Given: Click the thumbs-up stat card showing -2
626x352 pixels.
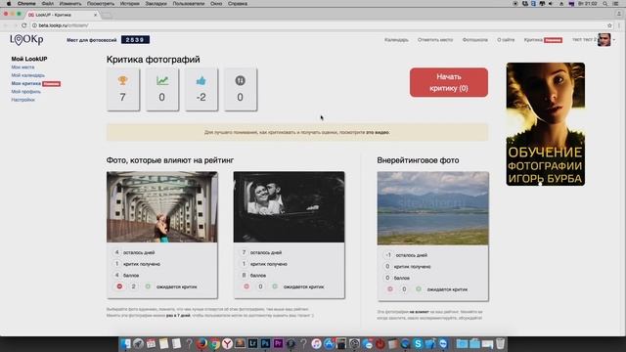Looking at the screenshot, I should click(201, 89).
